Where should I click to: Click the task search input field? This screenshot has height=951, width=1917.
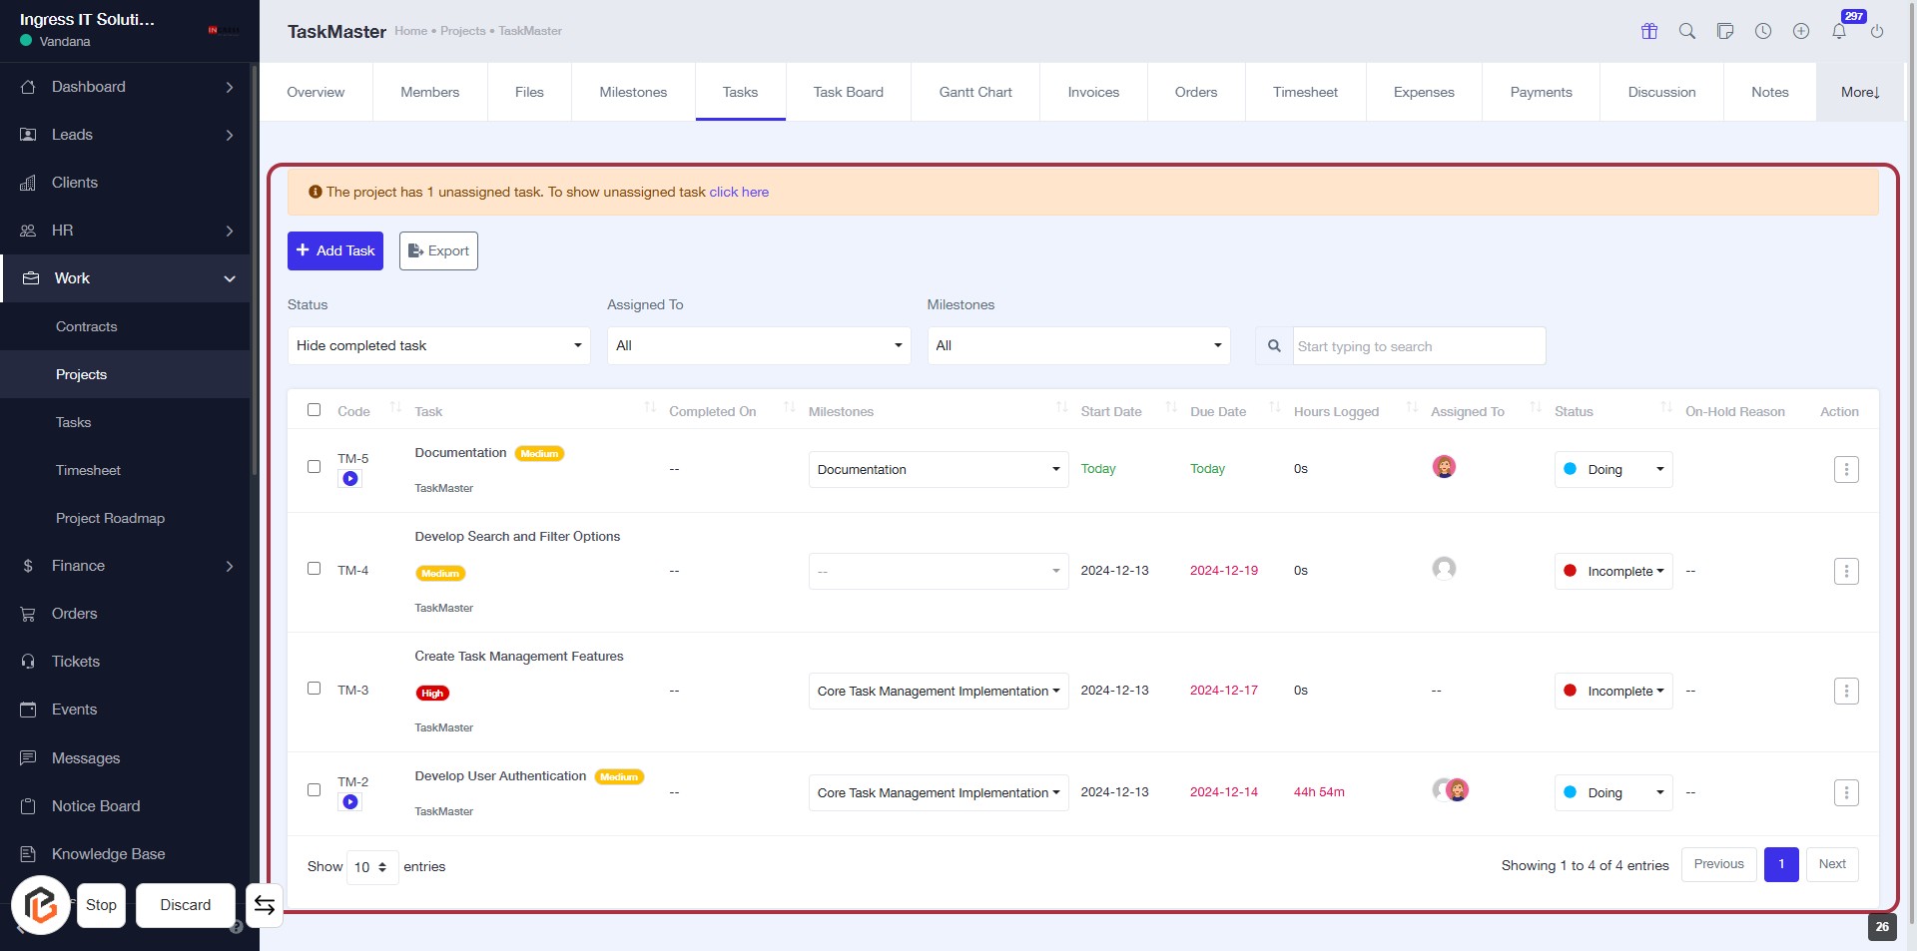[x=1418, y=346]
